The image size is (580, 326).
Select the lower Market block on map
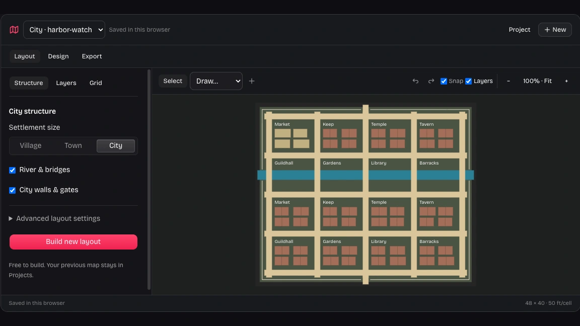(x=293, y=214)
